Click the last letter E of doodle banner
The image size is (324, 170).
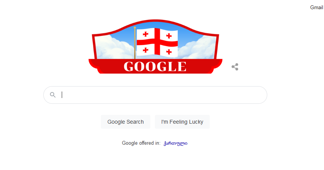click(182, 67)
